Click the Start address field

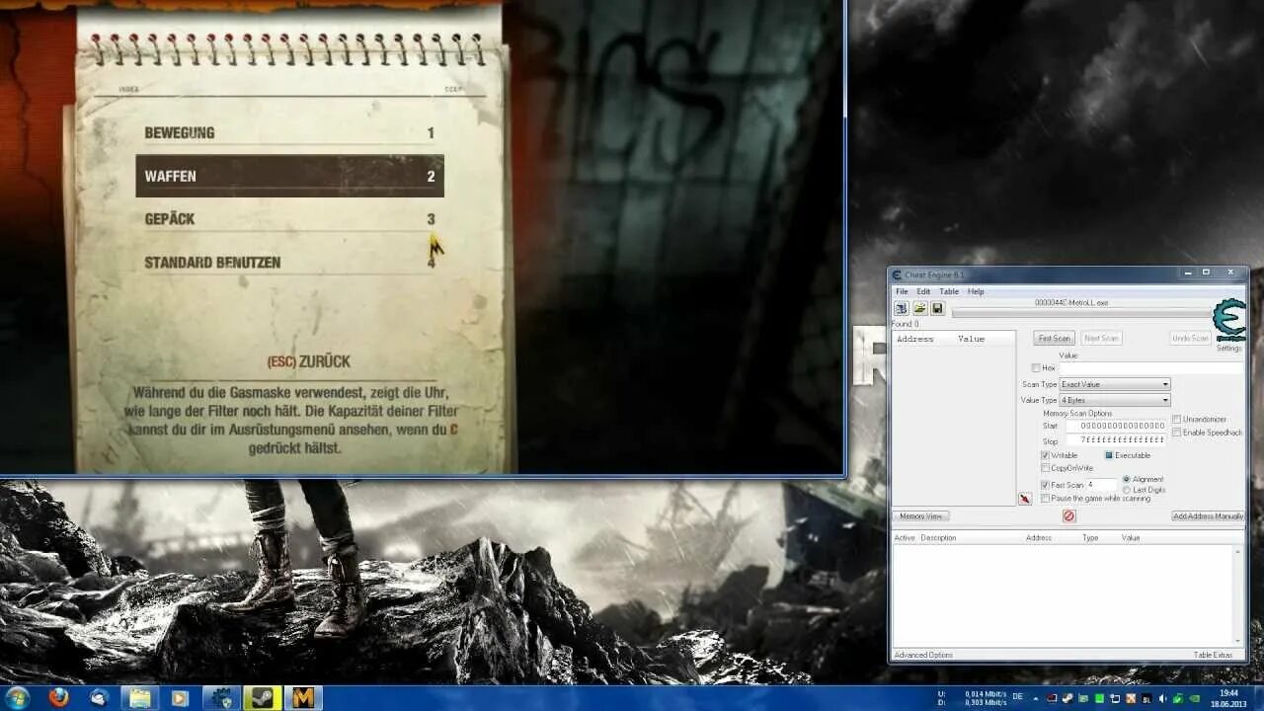pos(1116,426)
